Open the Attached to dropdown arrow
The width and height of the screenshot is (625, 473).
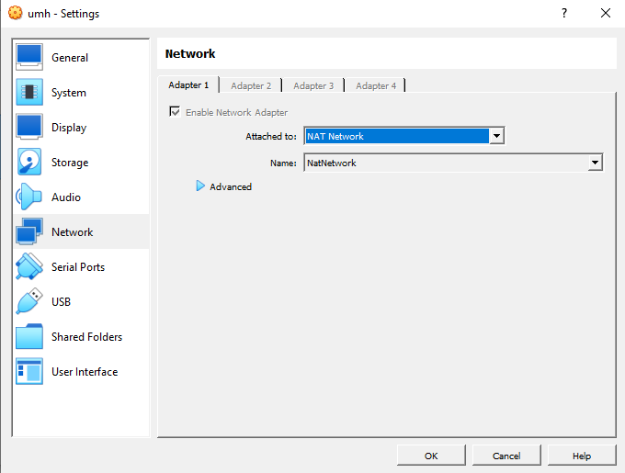(x=496, y=136)
